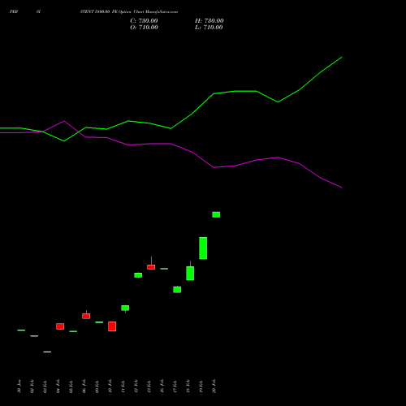This screenshot has height=406, width=406.
Task: Click the 16 Feb date axis label
Action: pos(162,387)
